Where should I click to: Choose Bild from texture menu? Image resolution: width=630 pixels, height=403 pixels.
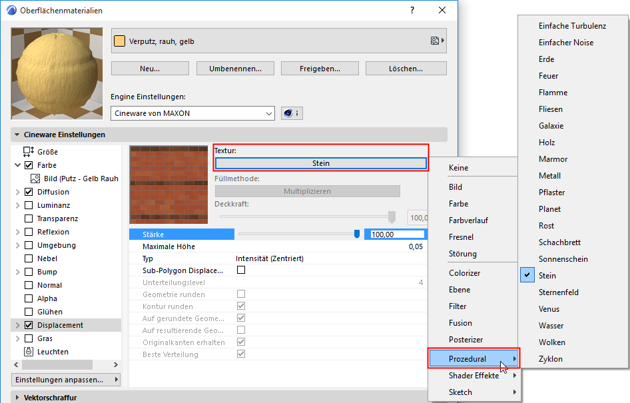456,187
